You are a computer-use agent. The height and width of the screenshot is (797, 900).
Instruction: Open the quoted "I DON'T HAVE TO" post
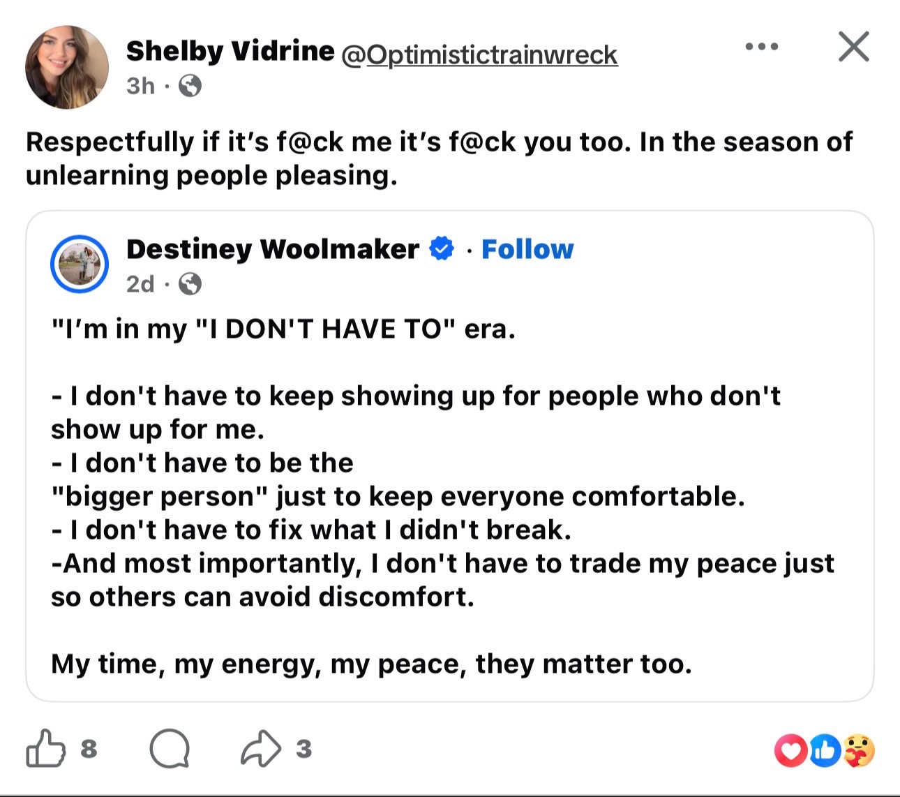point(450,456)
